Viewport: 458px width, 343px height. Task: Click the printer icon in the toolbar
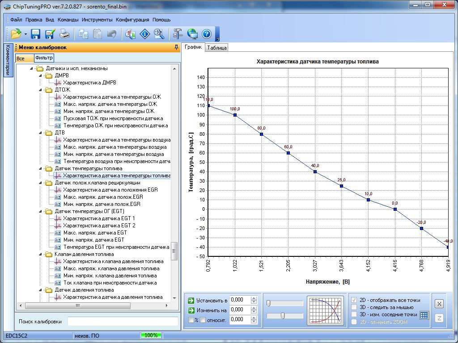[64, 33]
